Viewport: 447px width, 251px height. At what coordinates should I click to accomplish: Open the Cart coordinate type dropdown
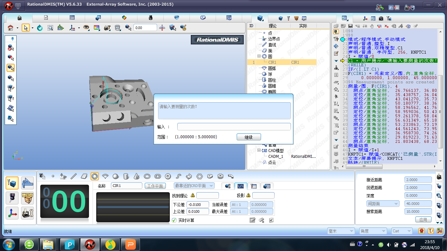pos(402,231)
